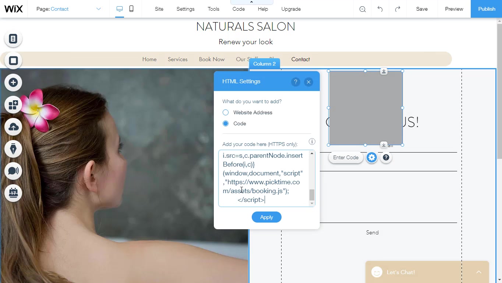The width and height of the screenshot is (502, 283).
Task: Expand the Let's Chat widget
Action: (478, 272)
